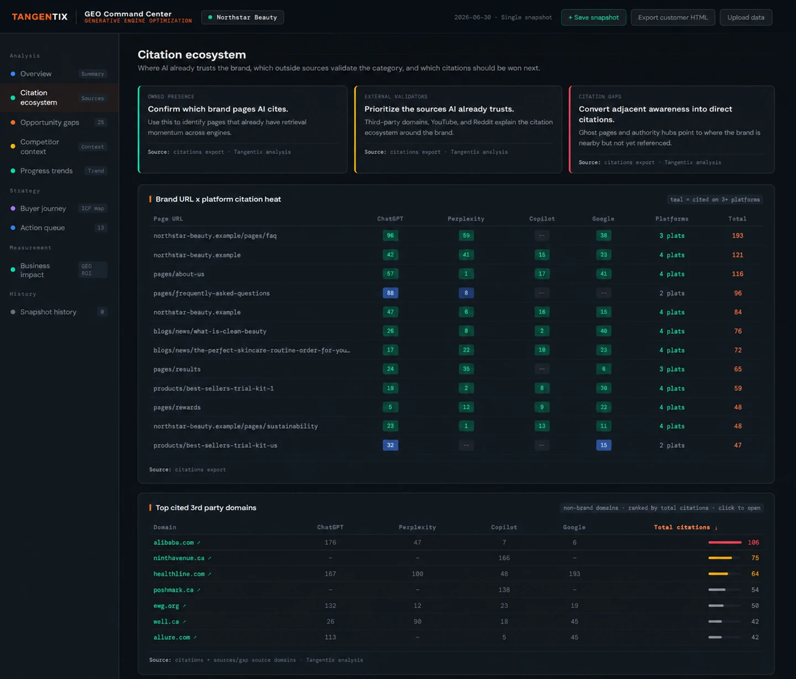Click blue Google cell showing 15 in trial-kit-us row
The image size is (796, 679).
pos(604,445)
